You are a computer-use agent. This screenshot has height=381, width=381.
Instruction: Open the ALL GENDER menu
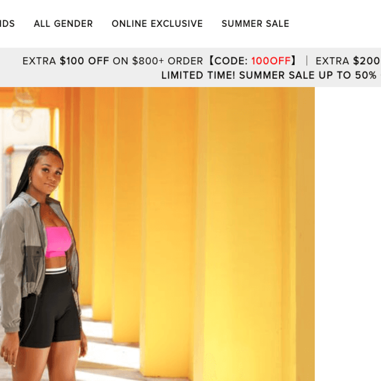(x=63, y=23)
